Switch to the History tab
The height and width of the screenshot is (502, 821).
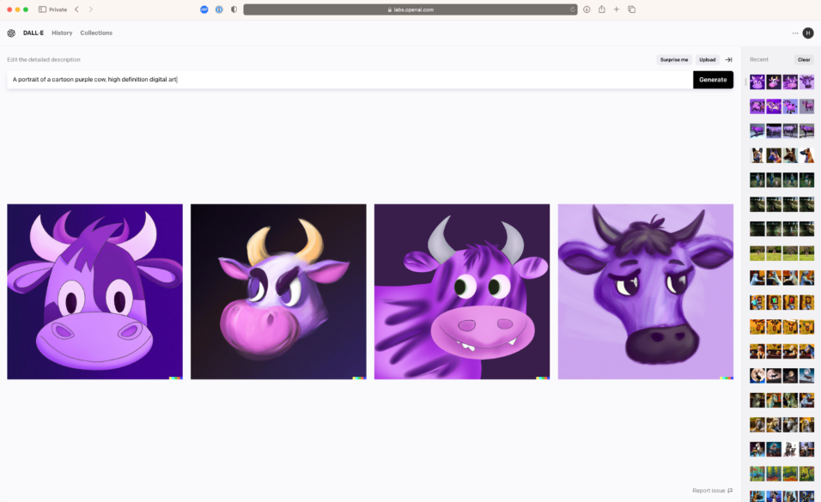[x=62, y=33]
